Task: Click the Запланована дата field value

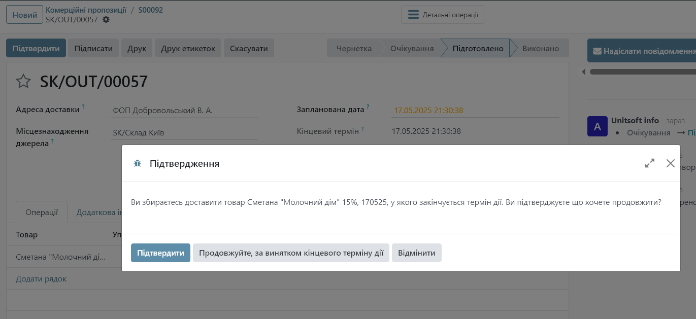Action: [x=427, y=110]
